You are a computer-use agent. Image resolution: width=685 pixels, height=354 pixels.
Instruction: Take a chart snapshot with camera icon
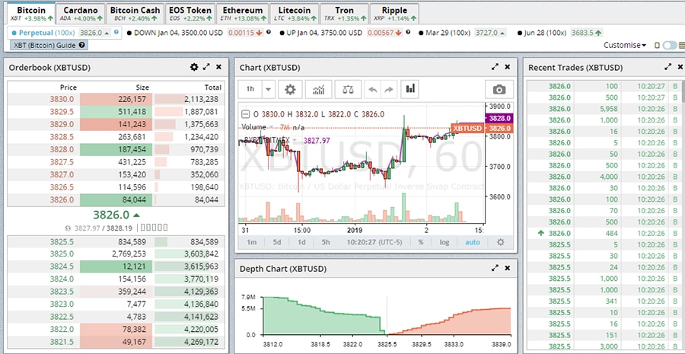499,89
